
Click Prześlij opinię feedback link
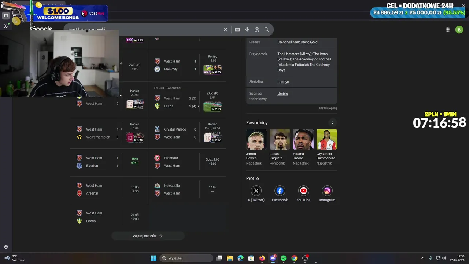328,108
